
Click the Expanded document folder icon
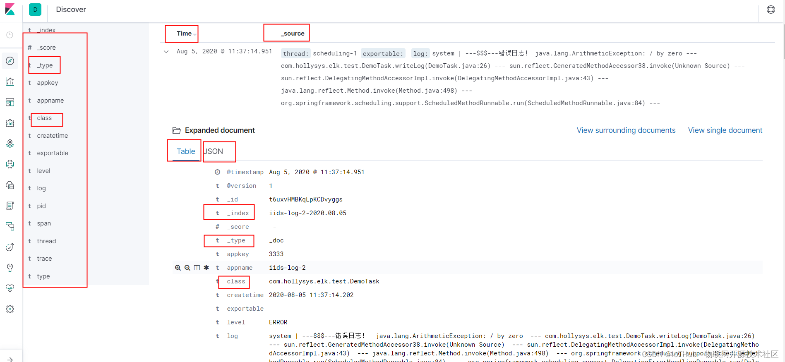176,130
